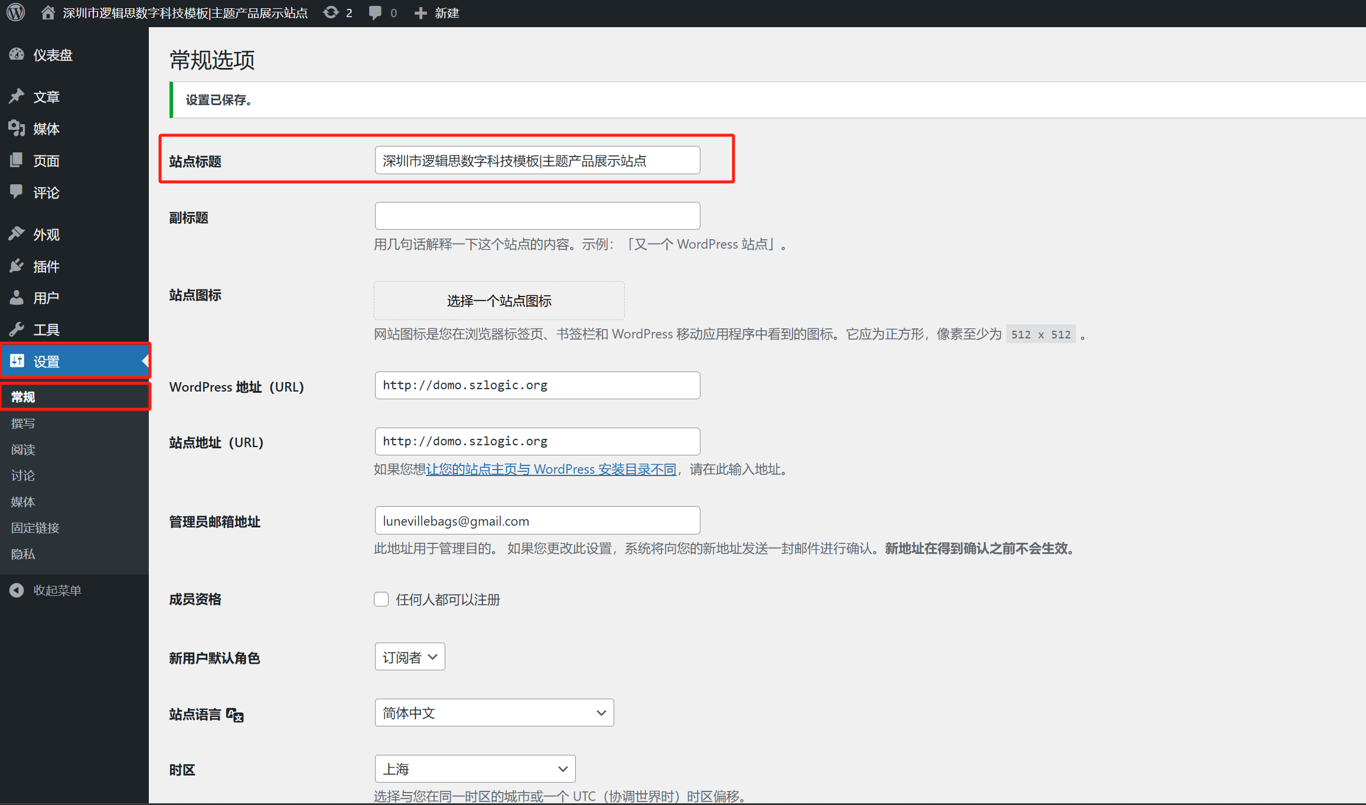Select the 撰写 settings submenu
This screenshot has height=805, width=1366.
[x=23, y=423]
